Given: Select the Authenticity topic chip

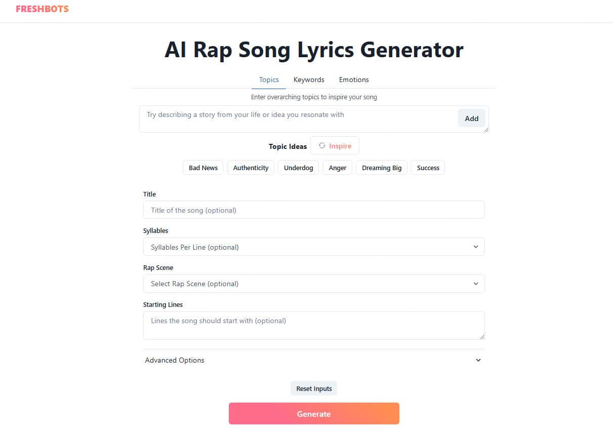Looking at the screenshot, I should point(251,168).
